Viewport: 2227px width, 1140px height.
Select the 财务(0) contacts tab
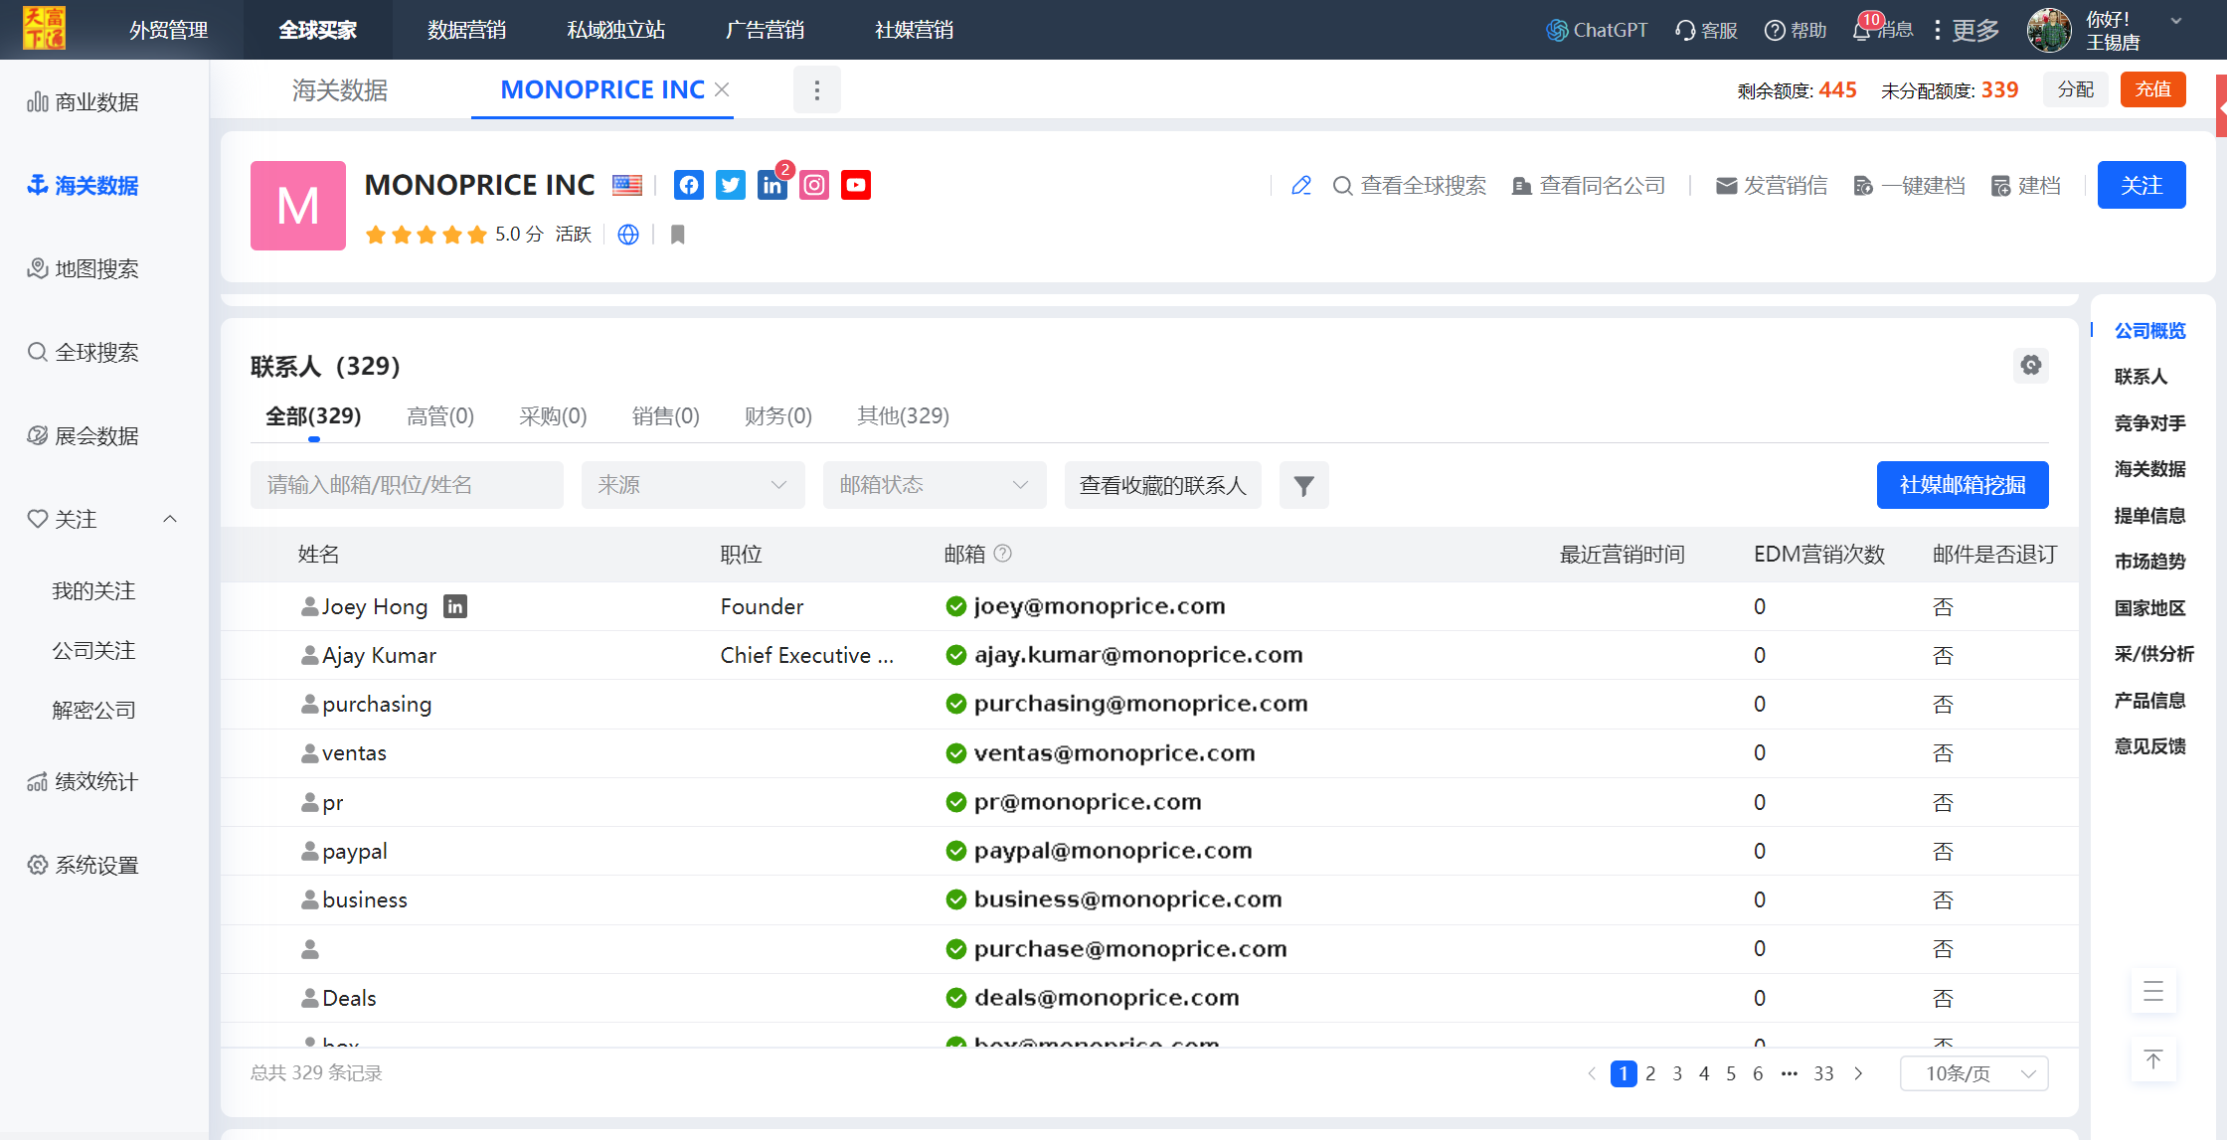pyautogui.click(x=778, y=415)
